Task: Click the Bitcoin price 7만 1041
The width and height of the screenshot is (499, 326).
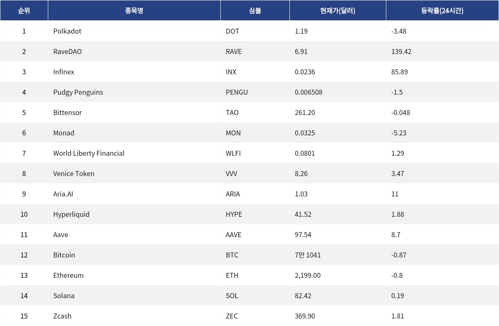Action: pyautogui.click(x=308, y=255)
